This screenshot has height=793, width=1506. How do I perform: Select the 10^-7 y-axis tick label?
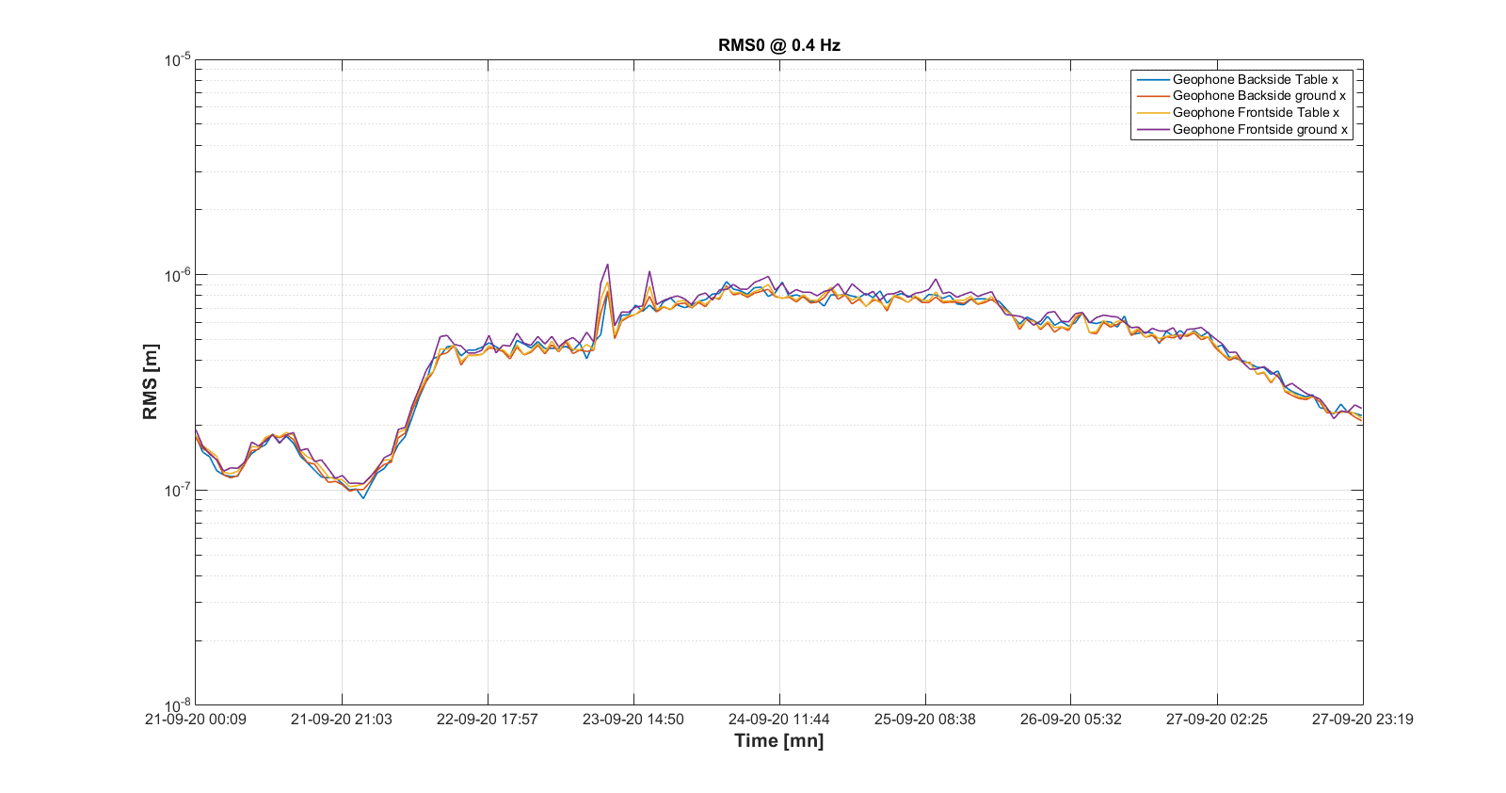177,490
